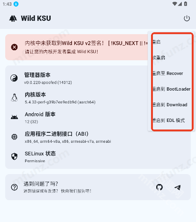Screen dimensions: 196x222
Task: Click the red error cross icon
Action: coord(14,47)
